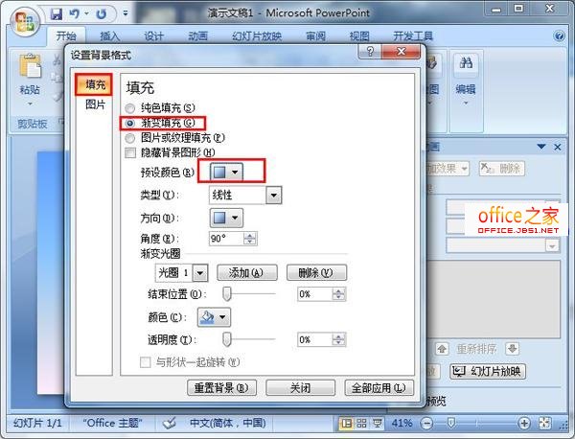
Task: Redo action in quick access toolbar
Action: [x=102, y=14]
